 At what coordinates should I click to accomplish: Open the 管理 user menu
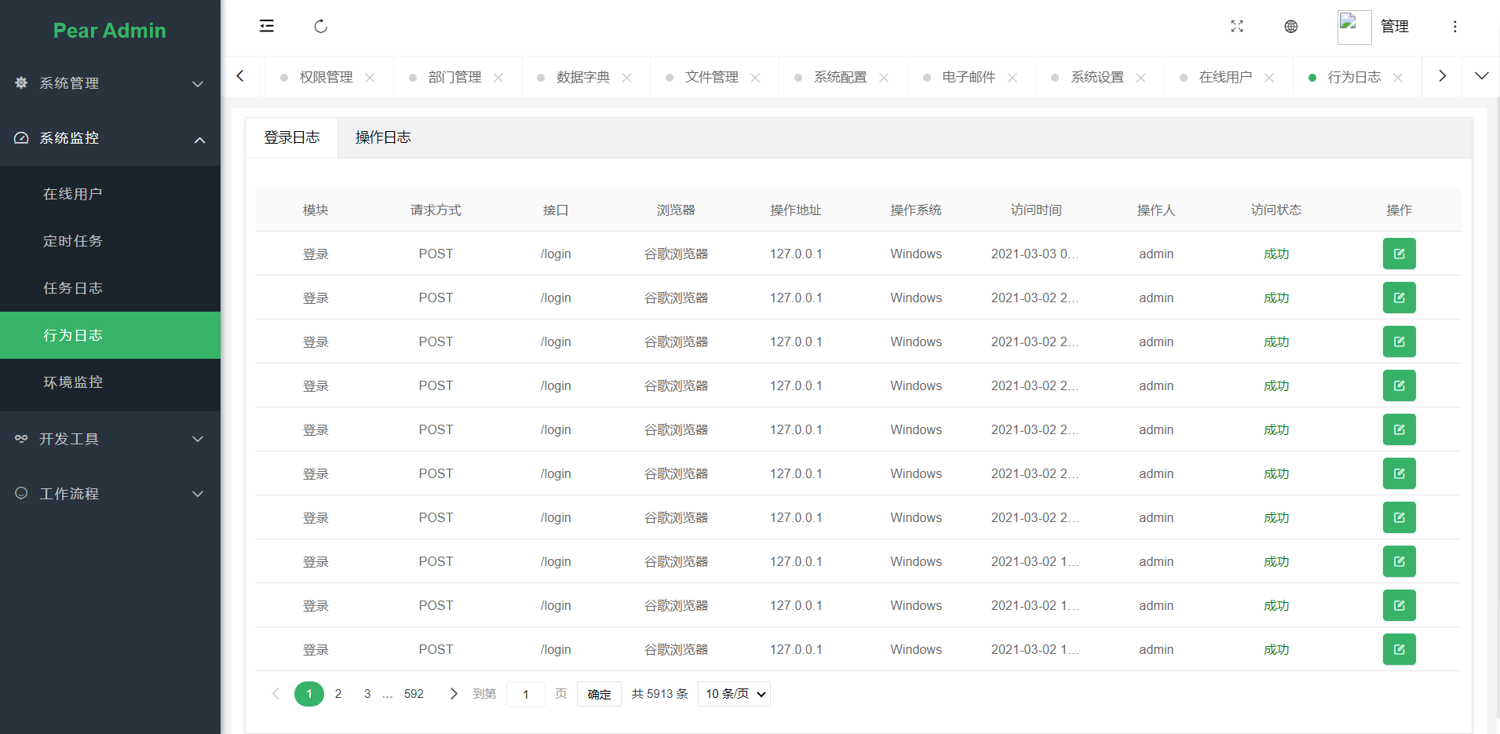[x=1394, y=27]
